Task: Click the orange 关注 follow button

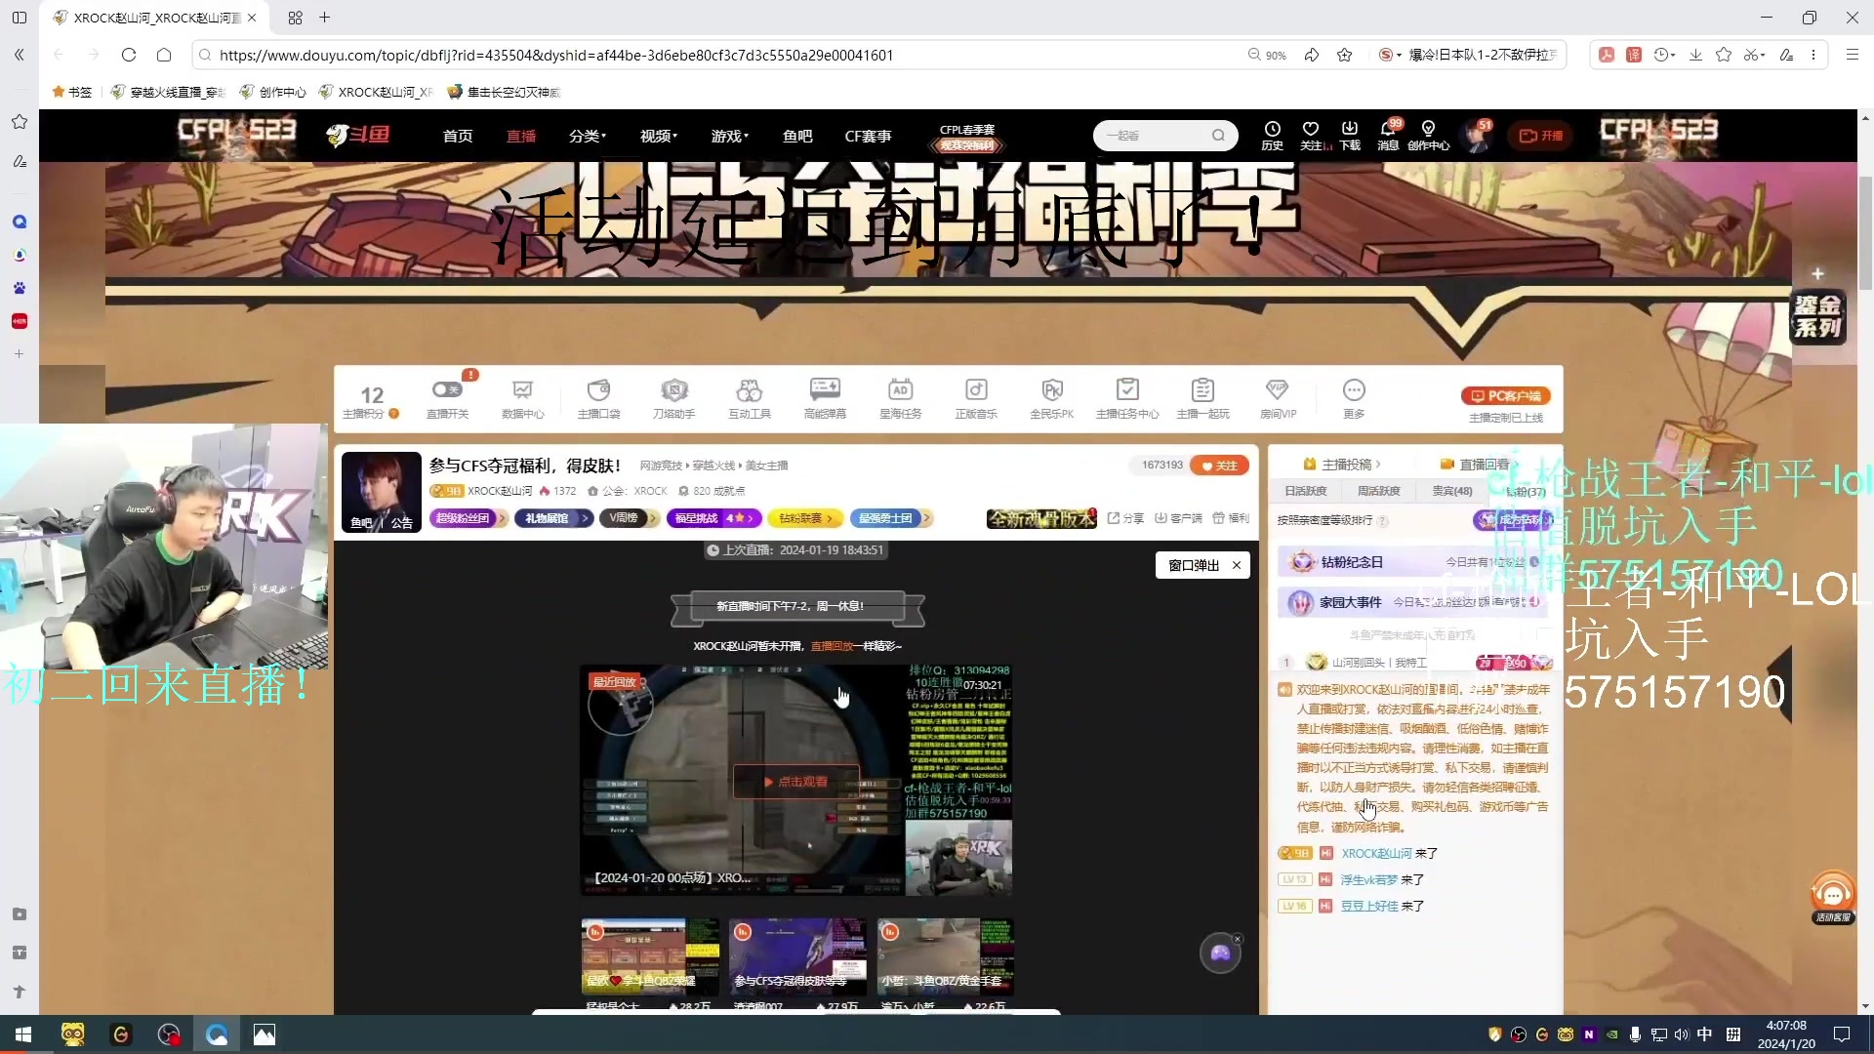Action: [1219, 466]
